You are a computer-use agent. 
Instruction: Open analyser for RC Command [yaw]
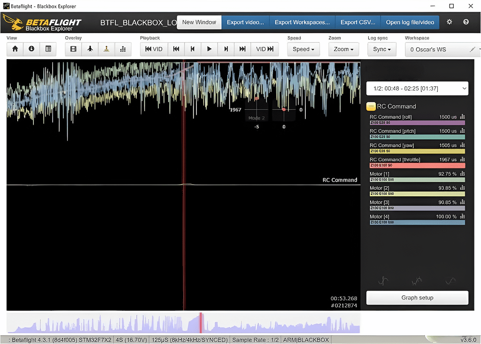[x=462, y=145]
